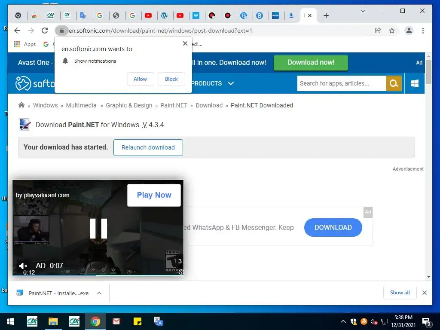440x330 pixels.
Task: Click the scrollbar down arrow
Action: point(428,277)
